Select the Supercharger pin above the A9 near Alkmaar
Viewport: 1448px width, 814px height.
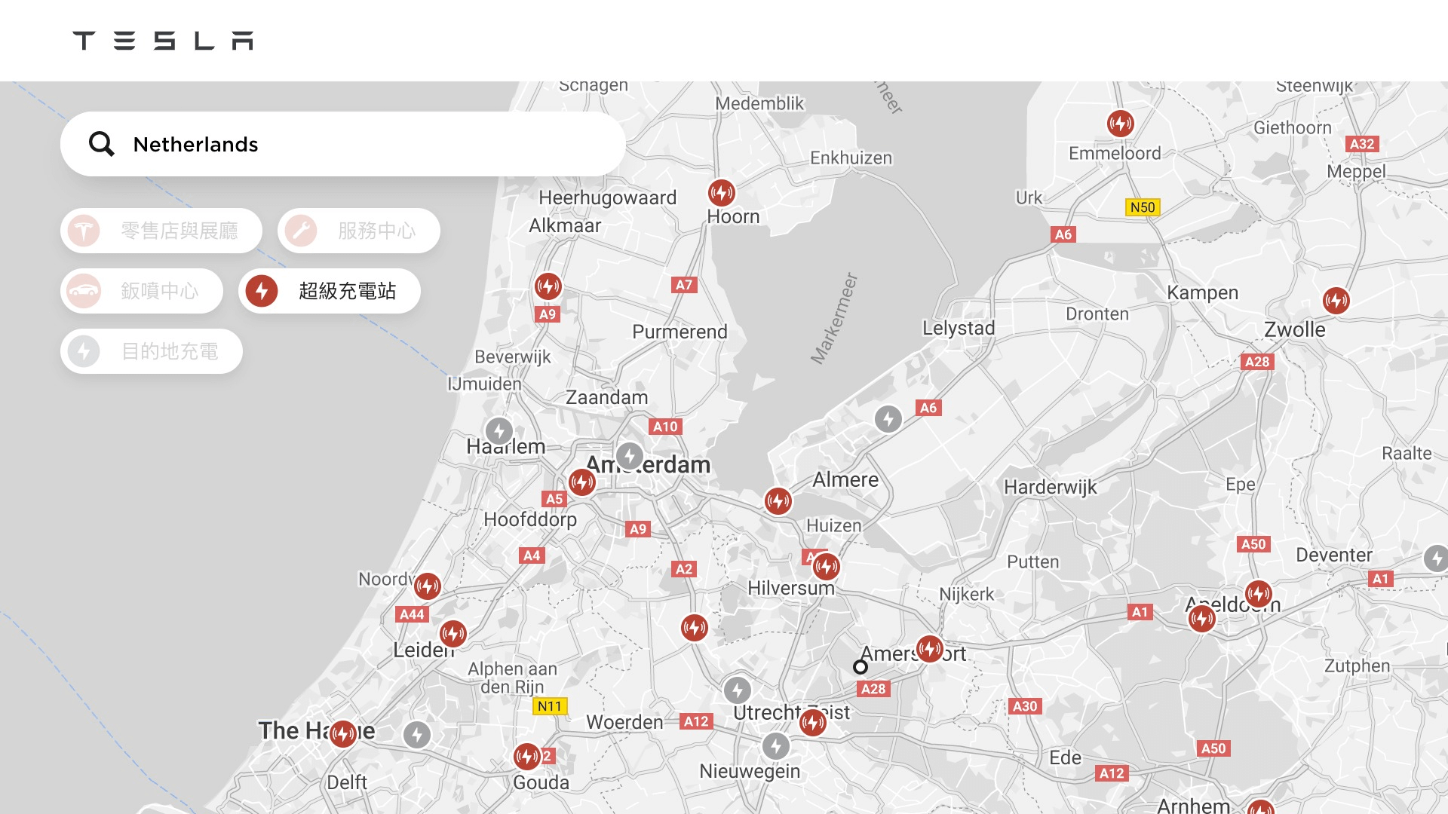[548, 286]
